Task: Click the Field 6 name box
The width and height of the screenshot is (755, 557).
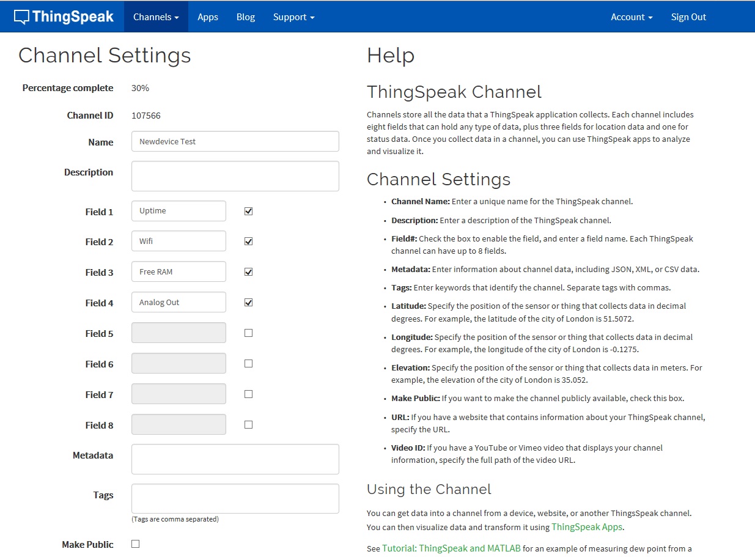Action: [179, 363]
